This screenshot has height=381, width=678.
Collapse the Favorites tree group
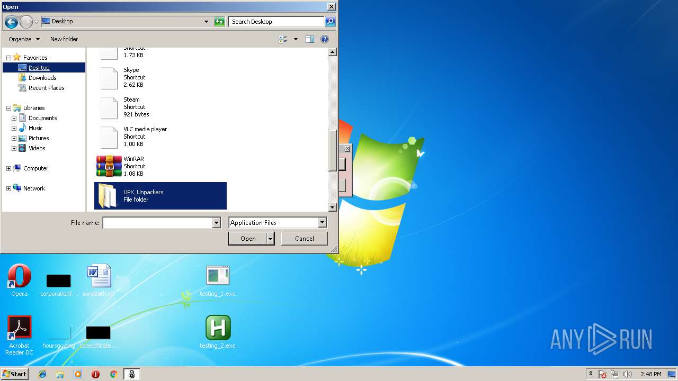point(8,58)
